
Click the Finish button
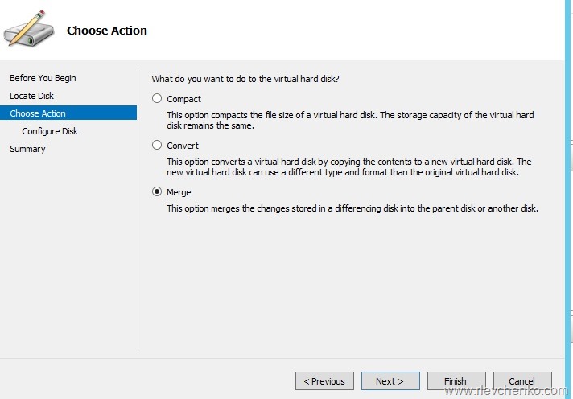click(455, 381)
